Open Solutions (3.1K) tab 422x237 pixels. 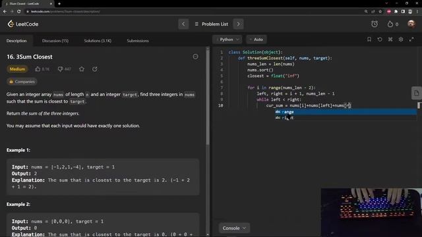pos(98,41)
